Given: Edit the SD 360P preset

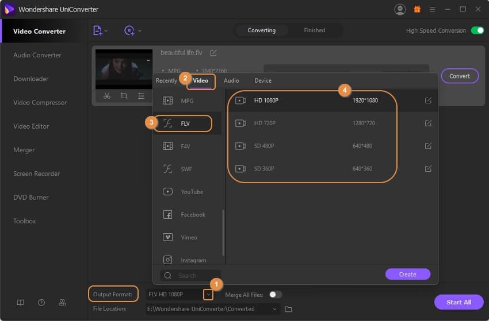Looking at the screenshot, I should [x=428, y=168].
